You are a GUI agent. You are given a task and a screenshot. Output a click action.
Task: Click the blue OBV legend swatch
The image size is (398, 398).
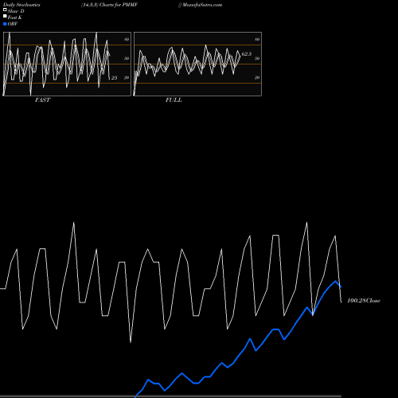click(5, 24)
